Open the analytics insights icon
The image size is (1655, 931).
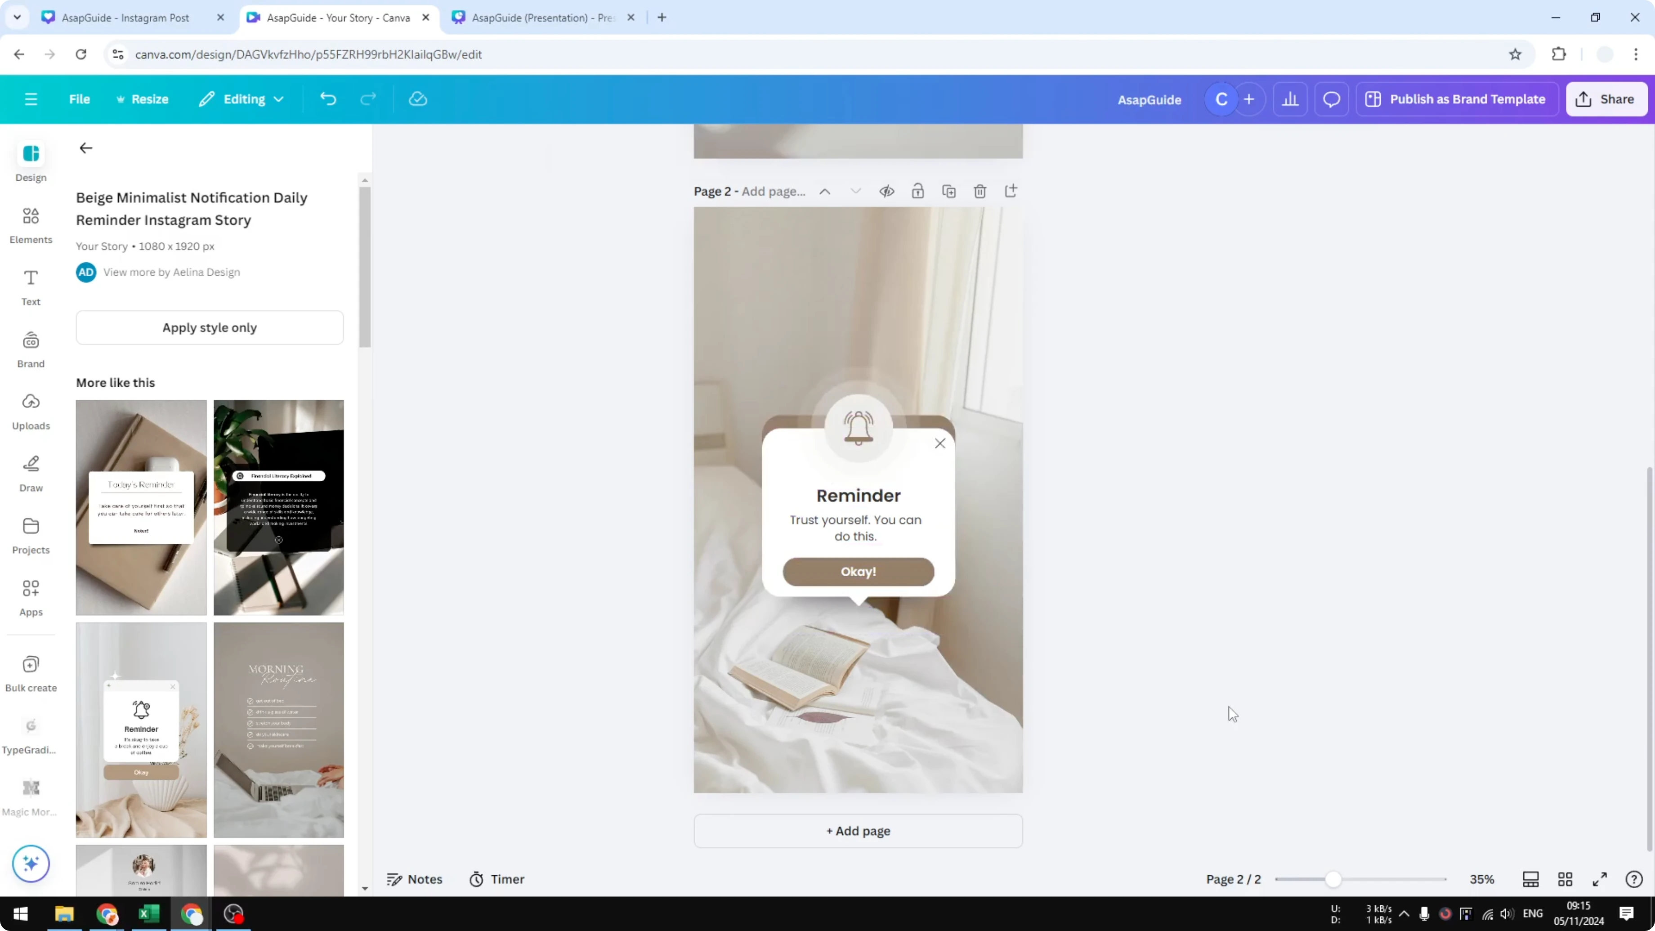[1290, 99]
